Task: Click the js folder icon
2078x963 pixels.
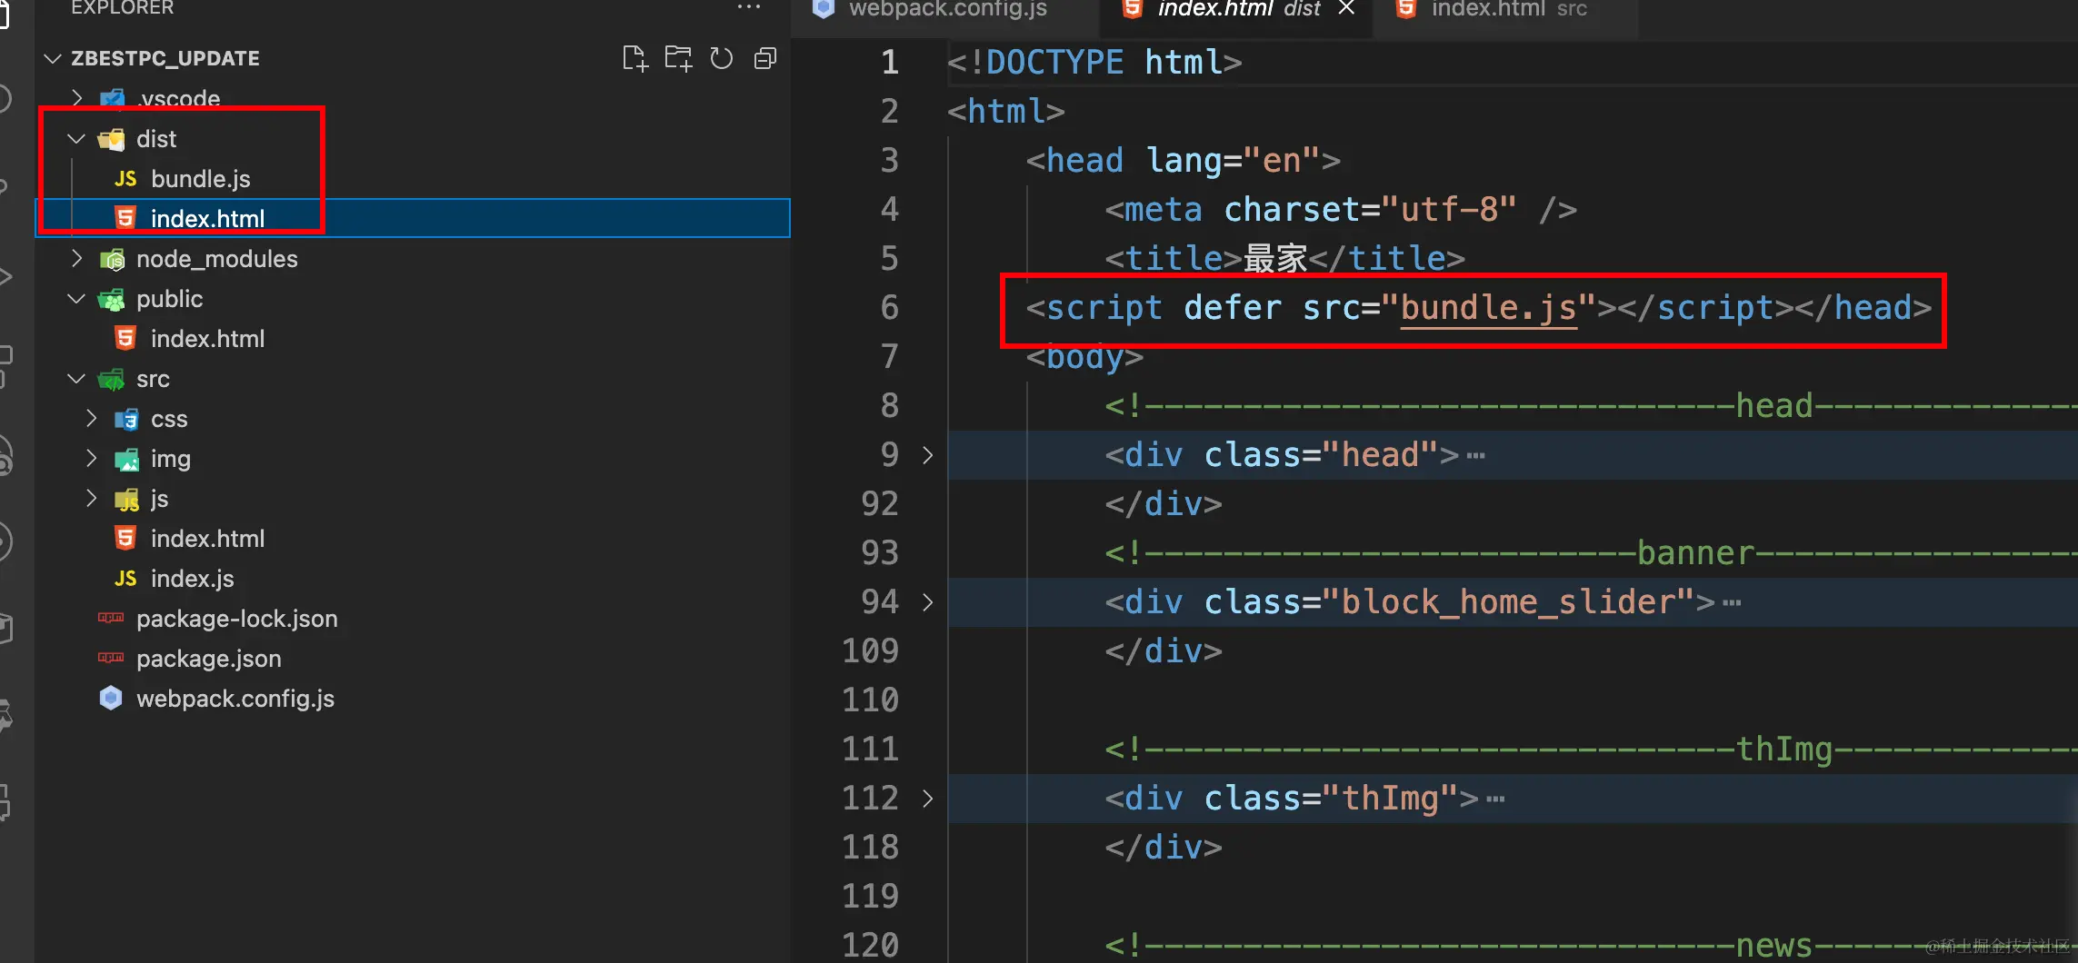Action: click(x=126, y=500)
